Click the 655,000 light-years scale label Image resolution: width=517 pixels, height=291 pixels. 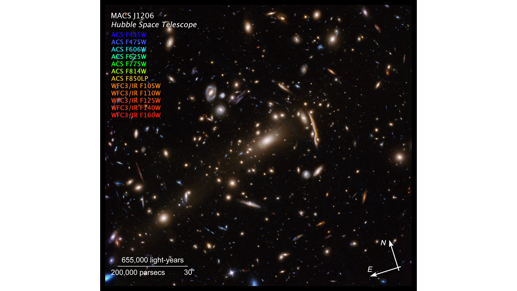(x=153, y=260)
